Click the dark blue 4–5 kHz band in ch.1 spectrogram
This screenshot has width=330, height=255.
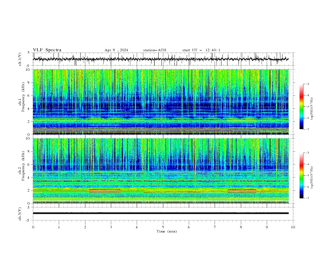(160, 105)
